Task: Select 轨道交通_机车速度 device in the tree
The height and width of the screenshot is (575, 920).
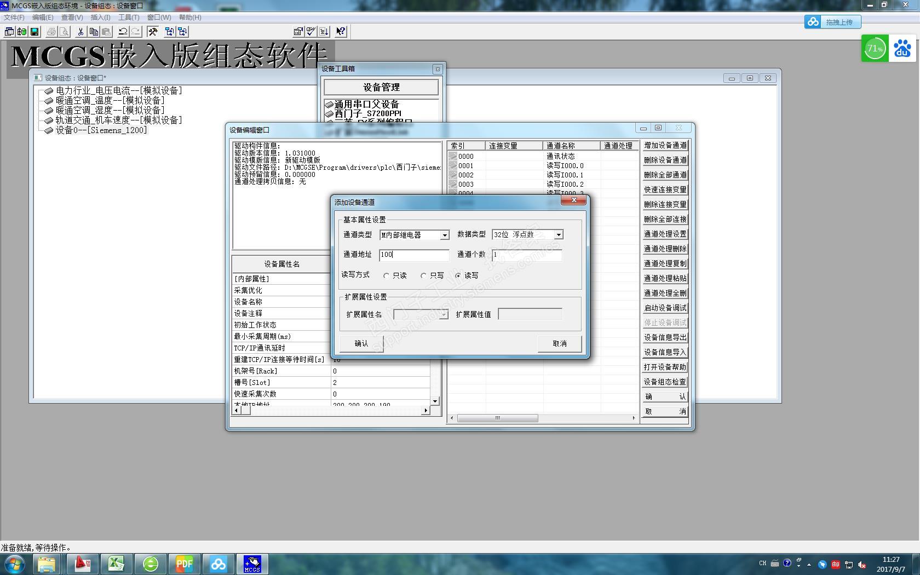Action: tap(119, 120)
